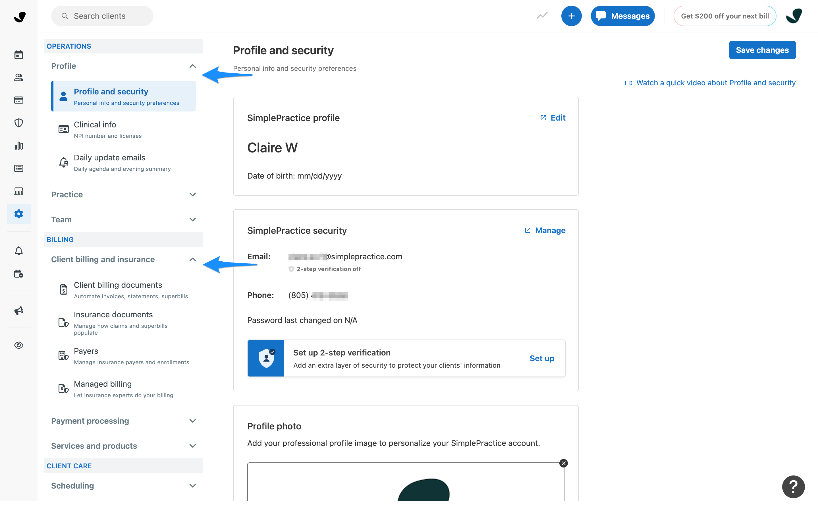Click the blue plus create button
The height and width of the screenshot is (513, 818).
click(x=571, y=16)
